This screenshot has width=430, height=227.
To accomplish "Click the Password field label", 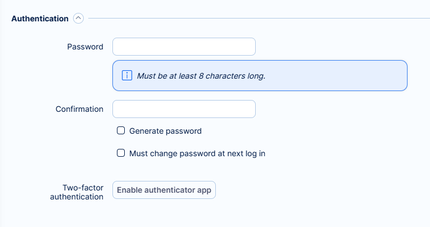I will click(x=85, y=47).
